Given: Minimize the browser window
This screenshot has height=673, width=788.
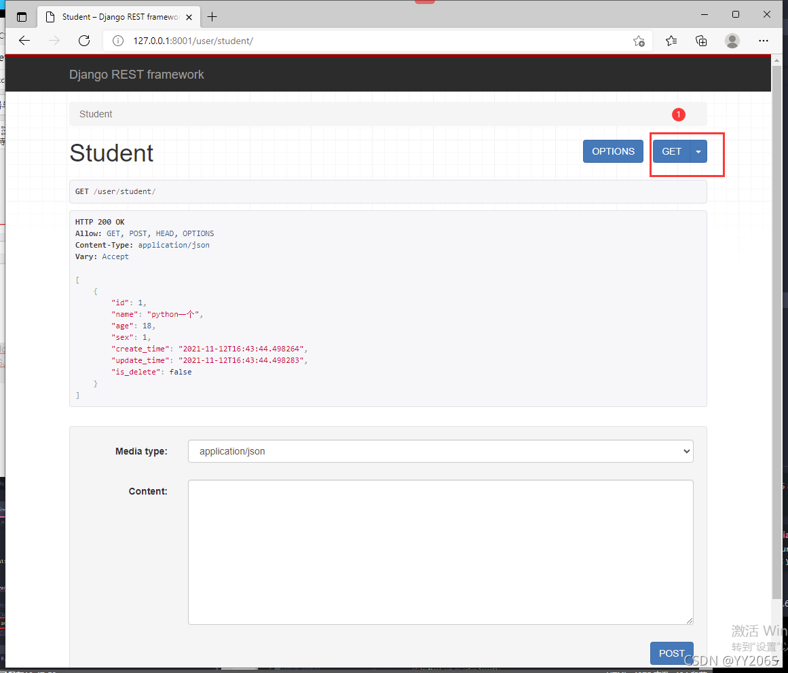Looking at the screenshot, I should [x=705, y=14].
